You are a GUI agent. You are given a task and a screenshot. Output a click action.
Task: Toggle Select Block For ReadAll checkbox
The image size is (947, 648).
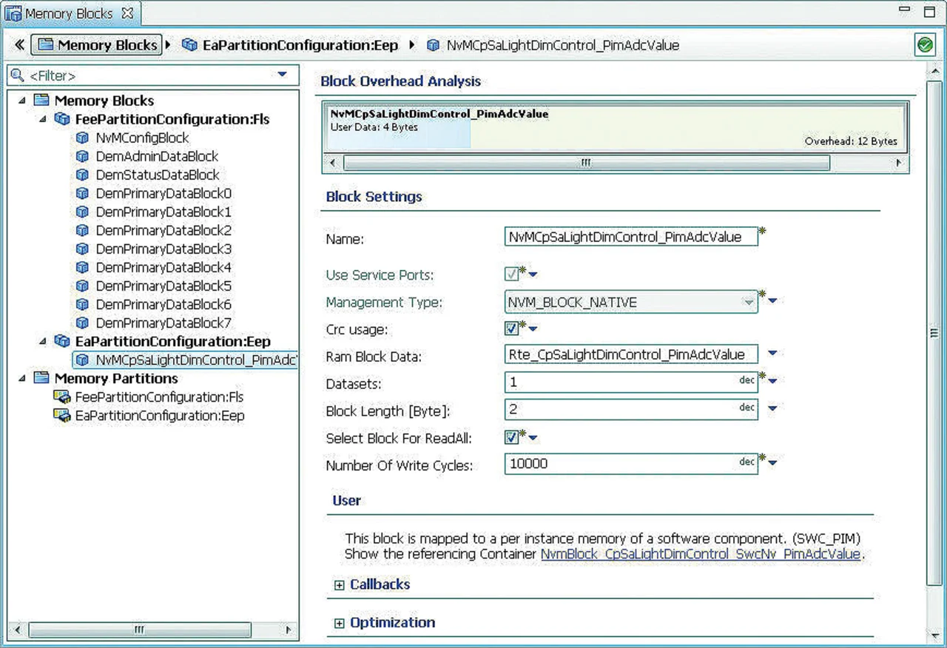tap(511, 437)
